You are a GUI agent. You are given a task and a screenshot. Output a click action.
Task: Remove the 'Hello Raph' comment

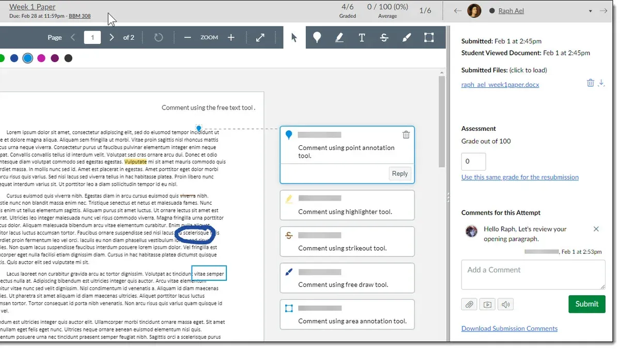click(596, 229)
